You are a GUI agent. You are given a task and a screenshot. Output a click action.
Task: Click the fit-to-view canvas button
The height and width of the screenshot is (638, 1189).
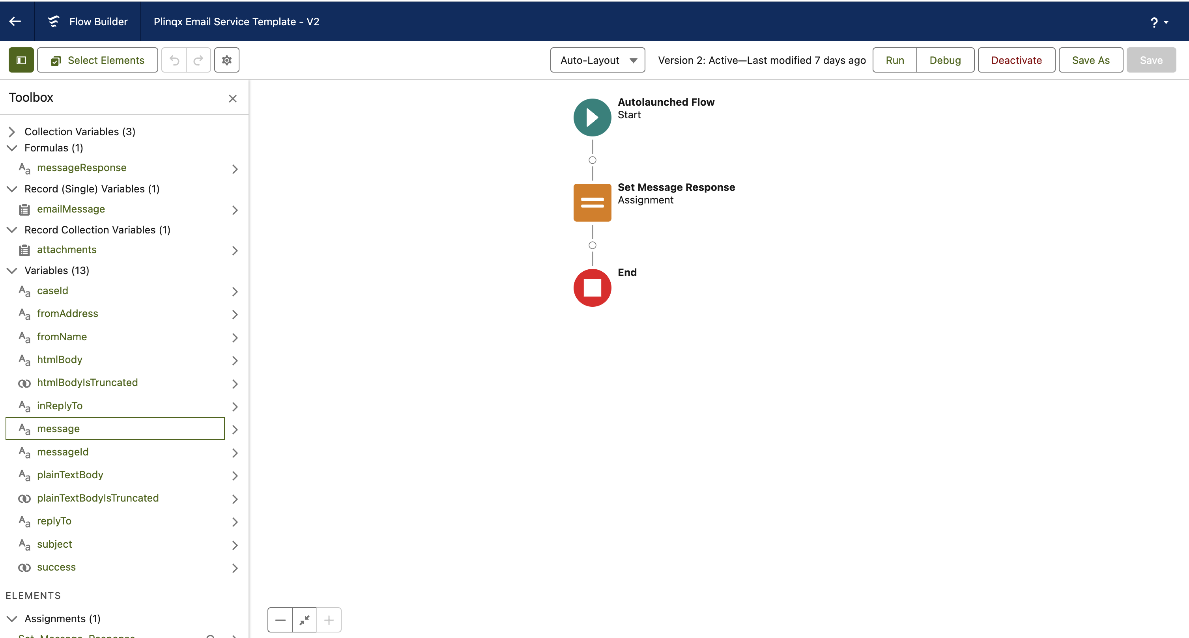[x=305, y=620]
